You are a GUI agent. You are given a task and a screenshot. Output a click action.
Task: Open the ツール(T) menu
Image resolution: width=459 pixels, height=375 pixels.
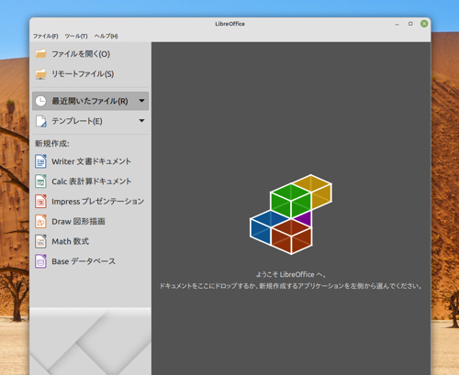tap(76, 36)
